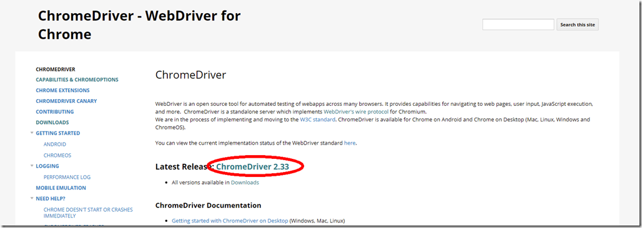The width and height of the screenshot is (642, 228).
Task: Select Chrome Extensions in sidebar
Action: click(62, 90)
